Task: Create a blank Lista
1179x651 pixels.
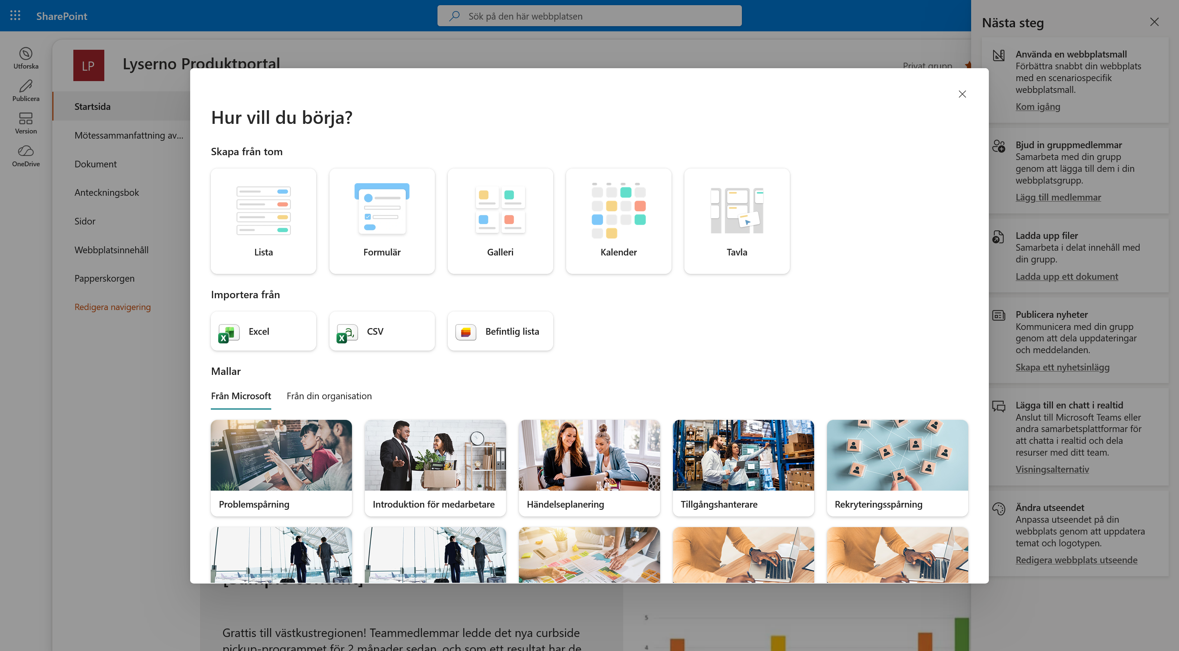Action: pyautogui.click(x=263, y=221)
